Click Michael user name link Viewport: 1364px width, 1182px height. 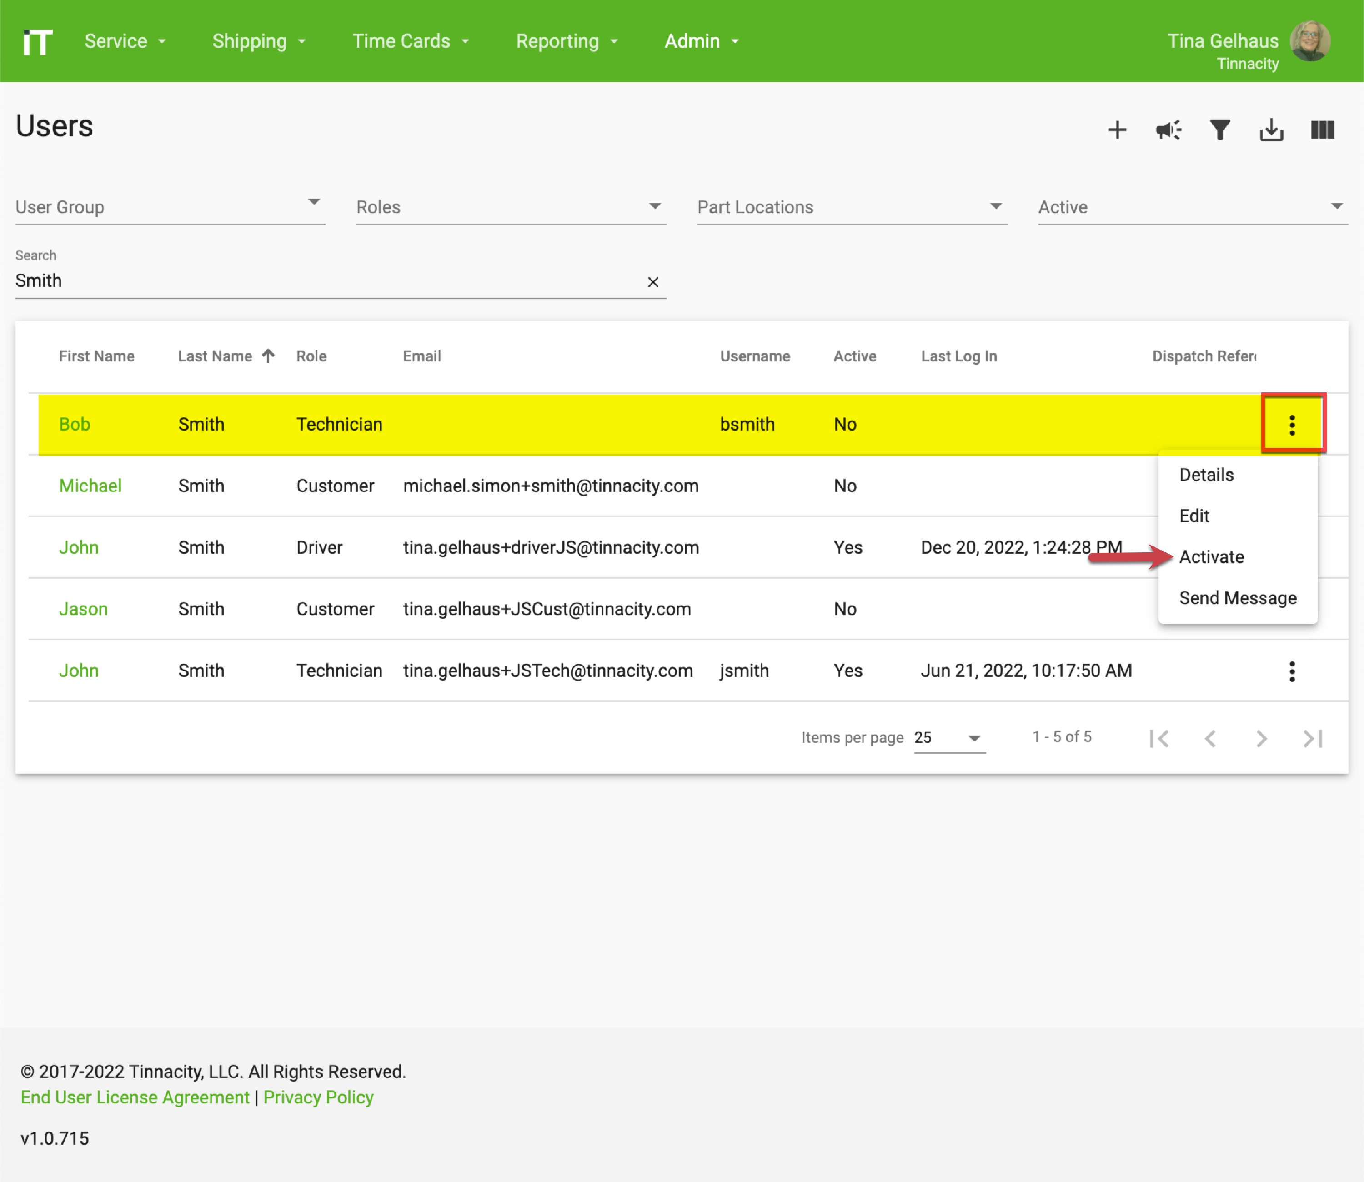click(x=90, y=486)
